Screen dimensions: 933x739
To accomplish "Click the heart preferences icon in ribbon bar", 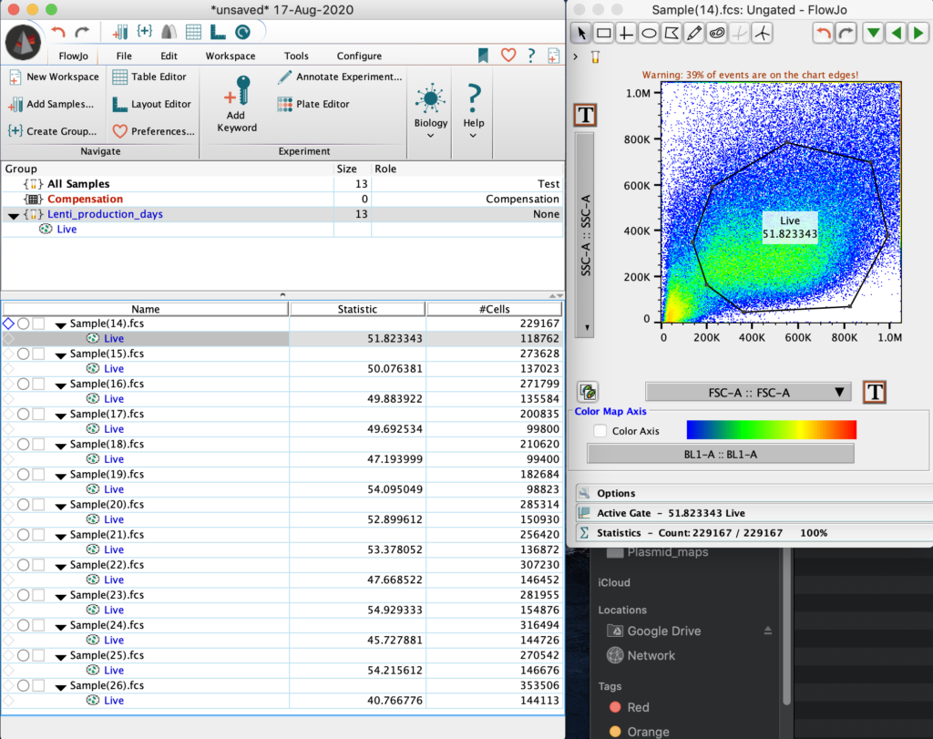I will [508, 56].
